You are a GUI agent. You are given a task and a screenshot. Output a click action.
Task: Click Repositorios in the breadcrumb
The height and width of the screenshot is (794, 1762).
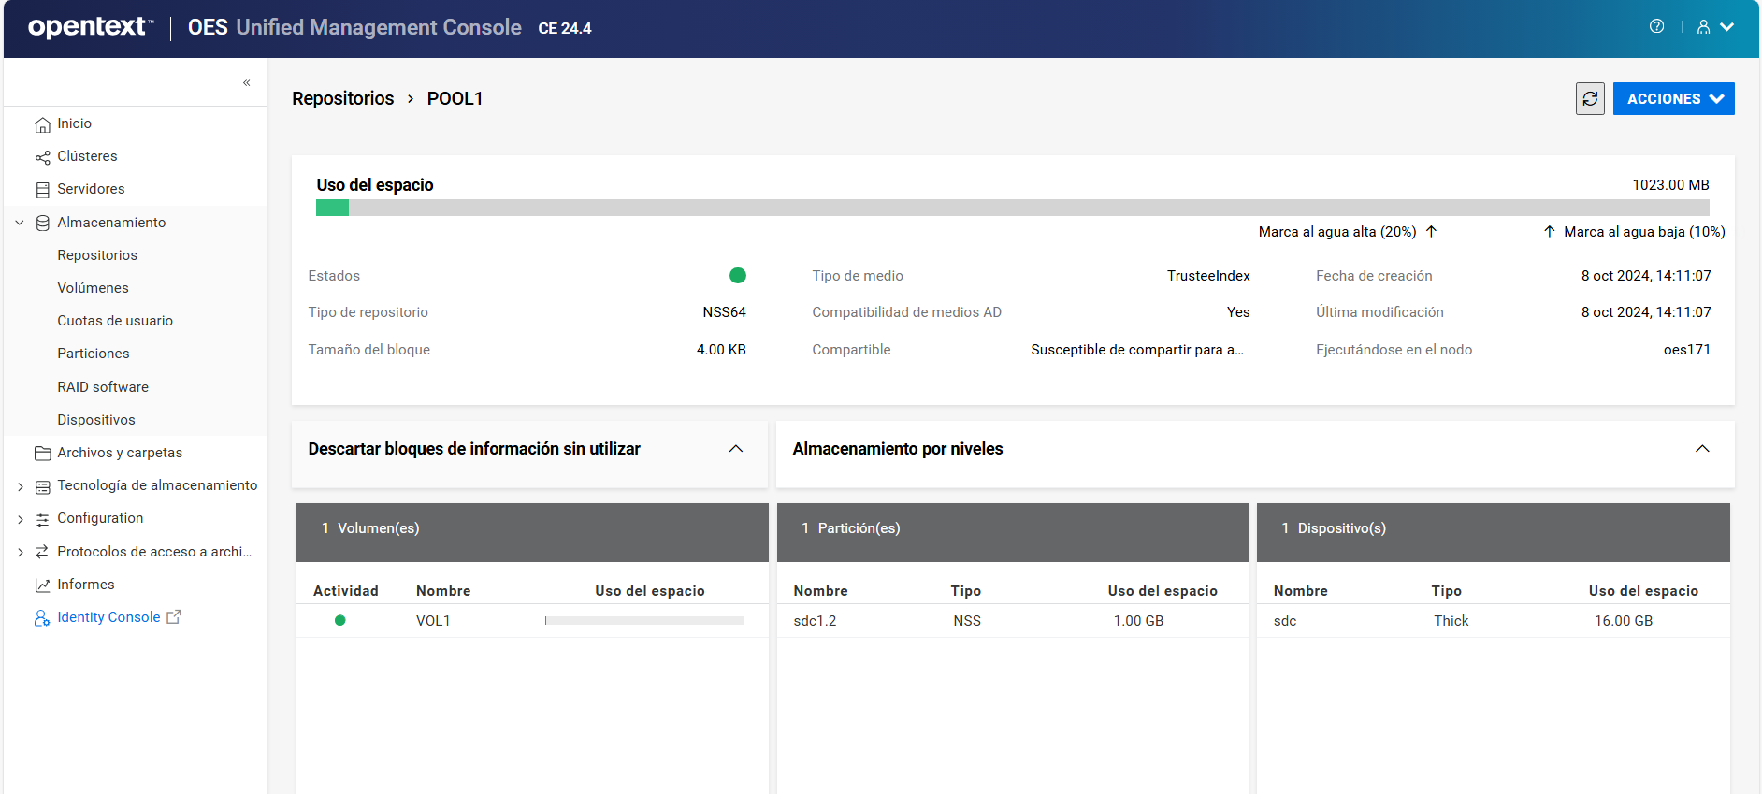[342, 99]
